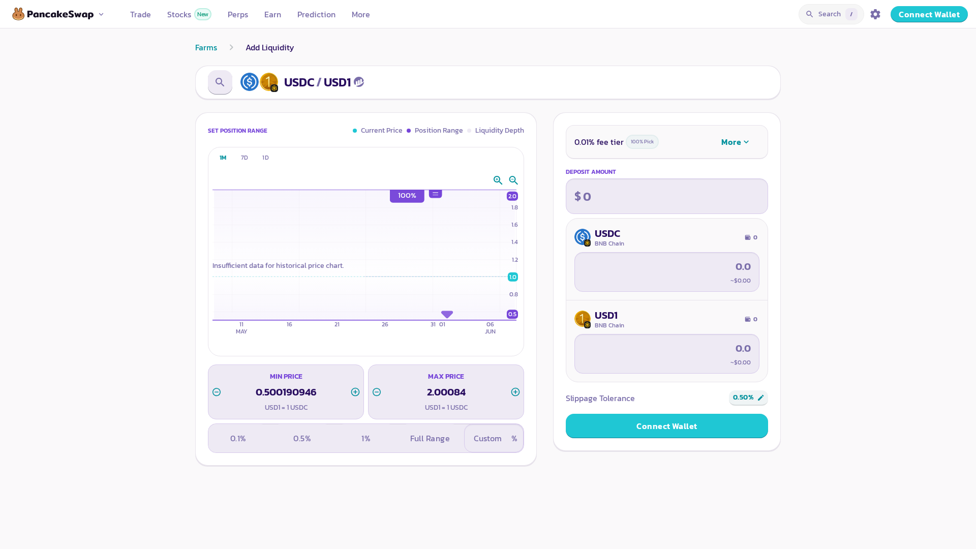Open the pool info chart icon beside USD1
The height and width of the screenshot is (549, 976).
click(359, 82)
